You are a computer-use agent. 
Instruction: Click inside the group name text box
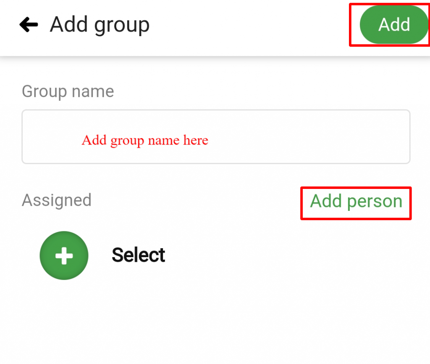pos(216,136)
